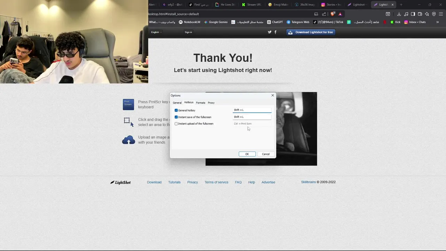
Task: Switch to the General tab in Options
Action: tap(177, 103)
